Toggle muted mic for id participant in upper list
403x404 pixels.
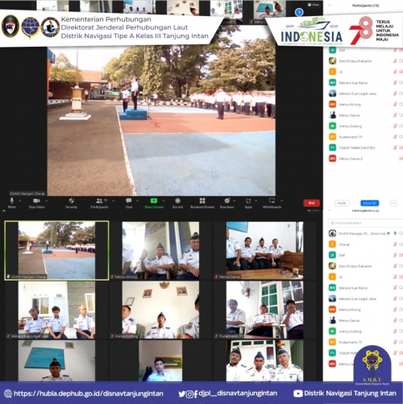click(x=395, y=72)
